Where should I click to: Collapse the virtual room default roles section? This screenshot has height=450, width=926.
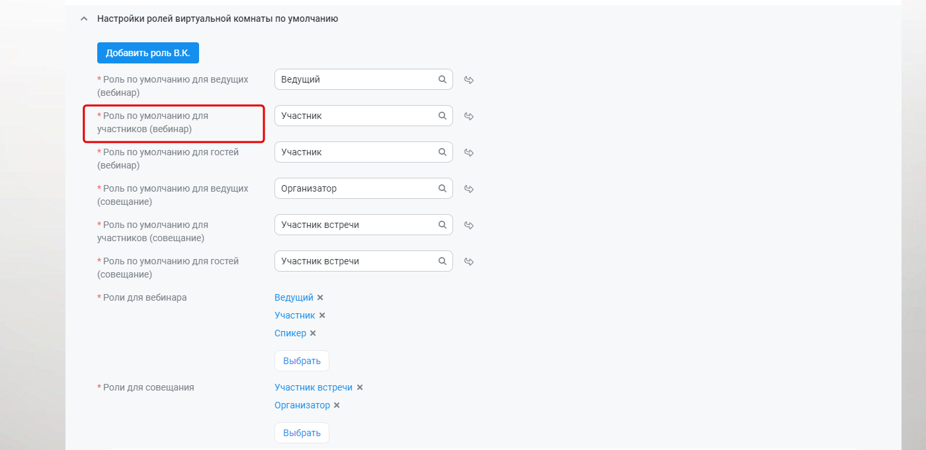pyautogui.click(x=83, y=19)
